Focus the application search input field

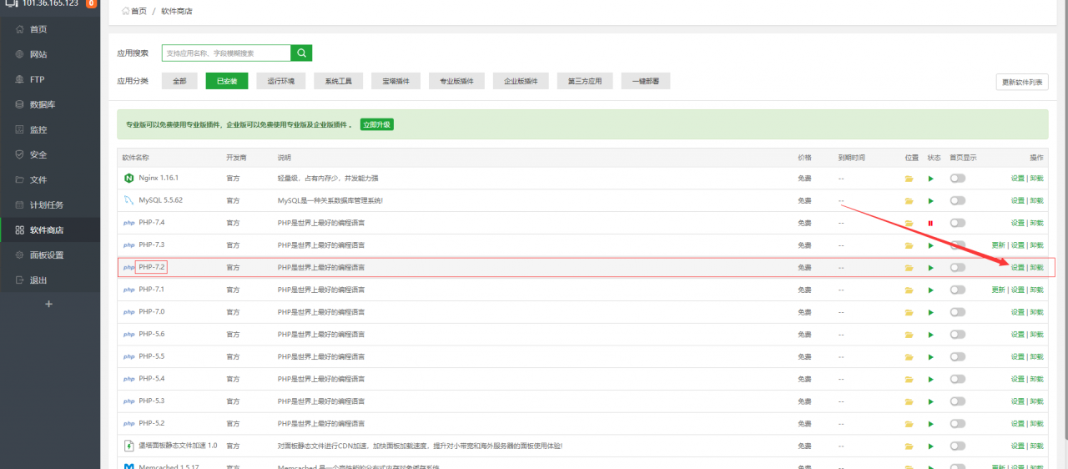pos(226,53)
